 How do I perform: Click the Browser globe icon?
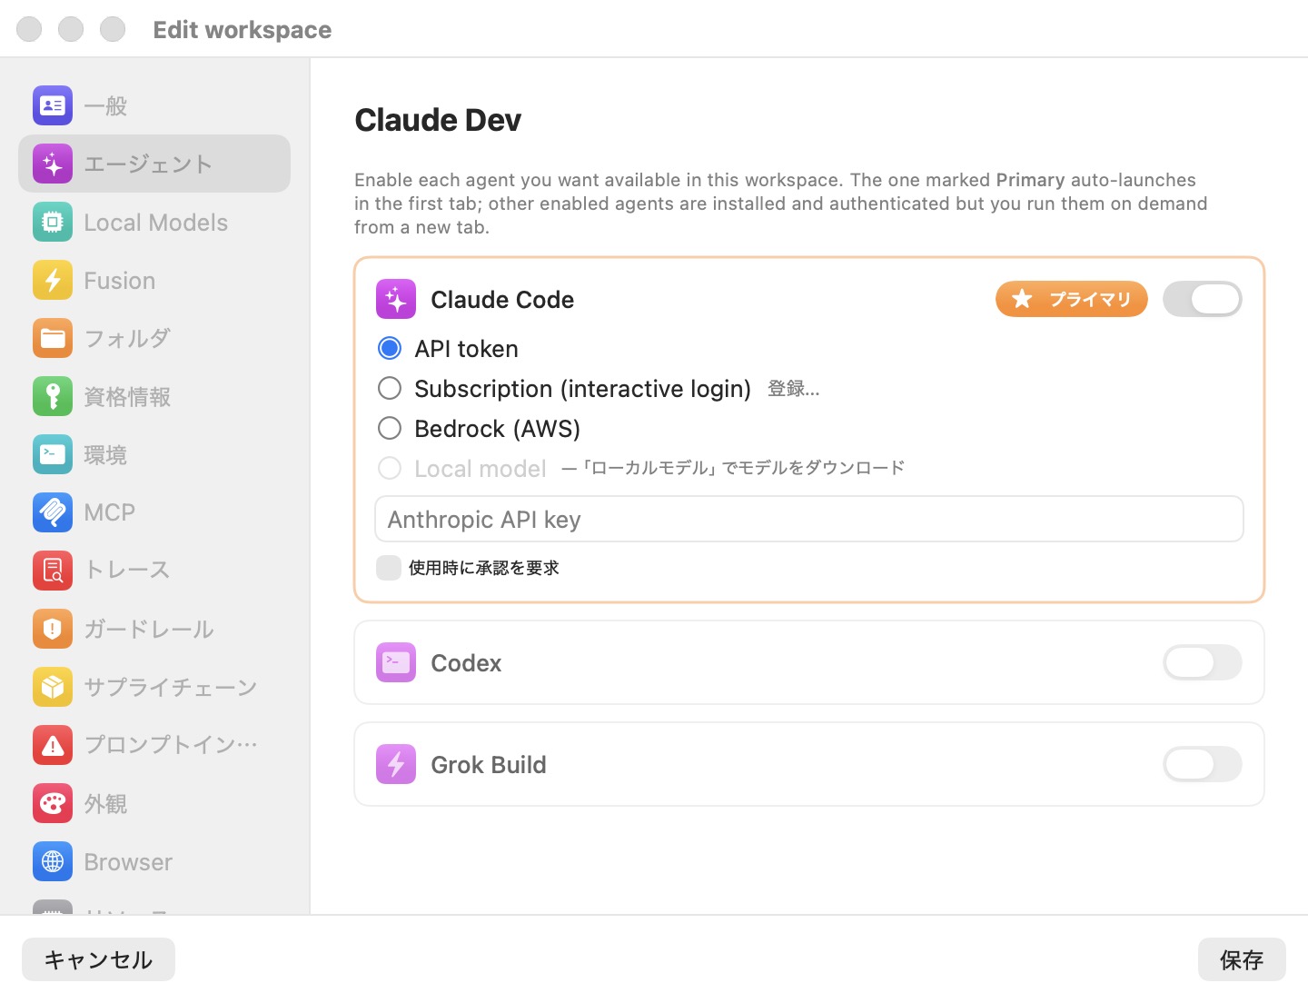click(x=53, y=861)
